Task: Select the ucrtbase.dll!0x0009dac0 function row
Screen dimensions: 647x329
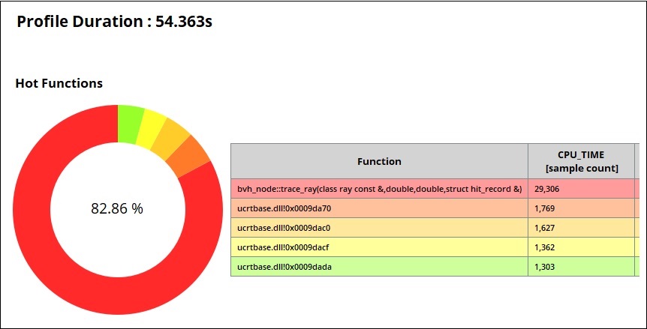Action: [x=284, y=228]
